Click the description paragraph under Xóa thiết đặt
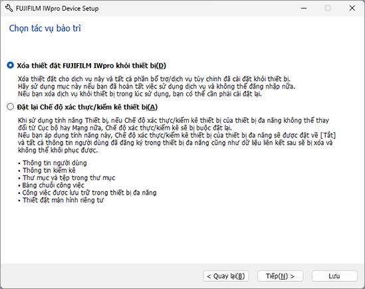365x289 pixels. click(157, 86)
